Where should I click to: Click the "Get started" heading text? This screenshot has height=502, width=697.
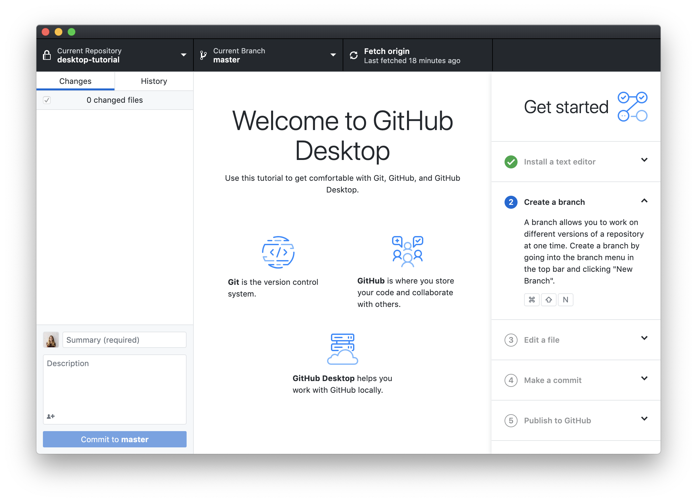pos(566,107)
